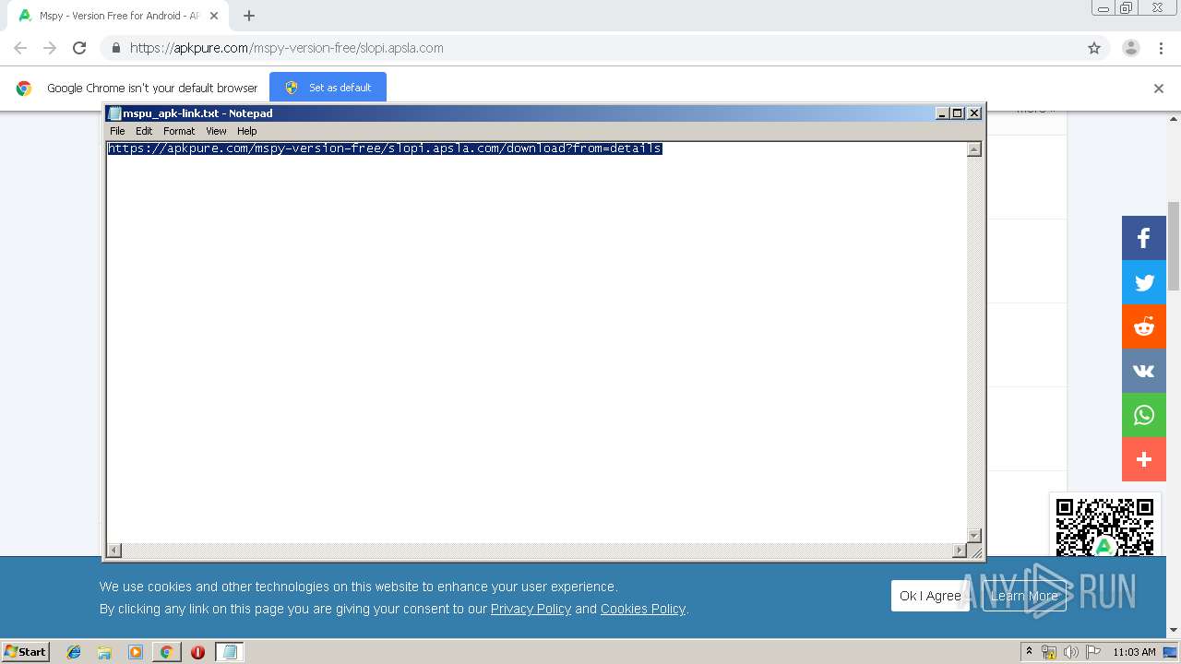Open Notepad Edit menu

click(144, 131)
